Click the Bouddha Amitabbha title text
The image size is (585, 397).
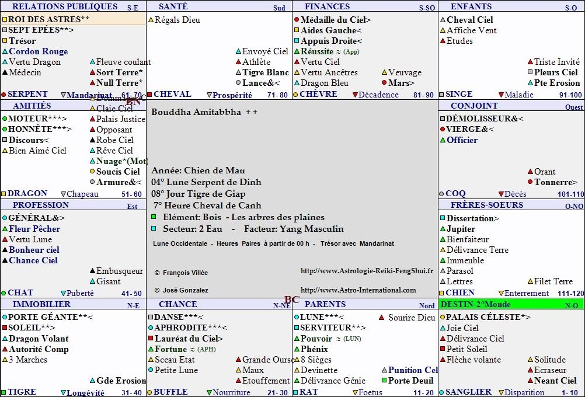click(196, 112)
